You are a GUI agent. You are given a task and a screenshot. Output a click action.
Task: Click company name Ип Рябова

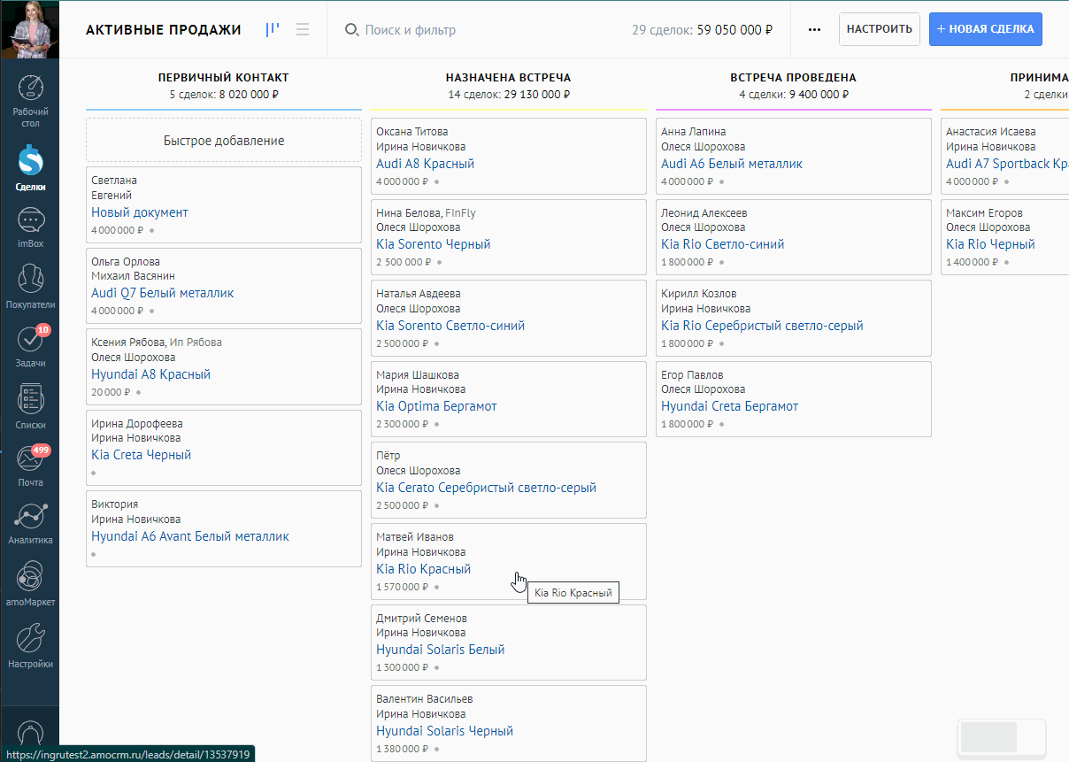196,343
